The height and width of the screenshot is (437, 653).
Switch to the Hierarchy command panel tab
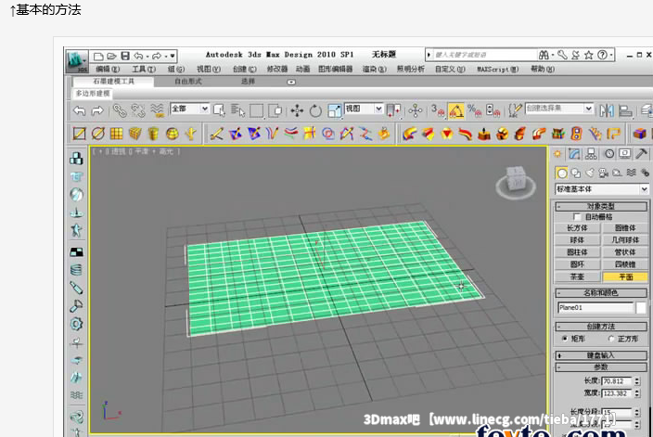(591, 154)
